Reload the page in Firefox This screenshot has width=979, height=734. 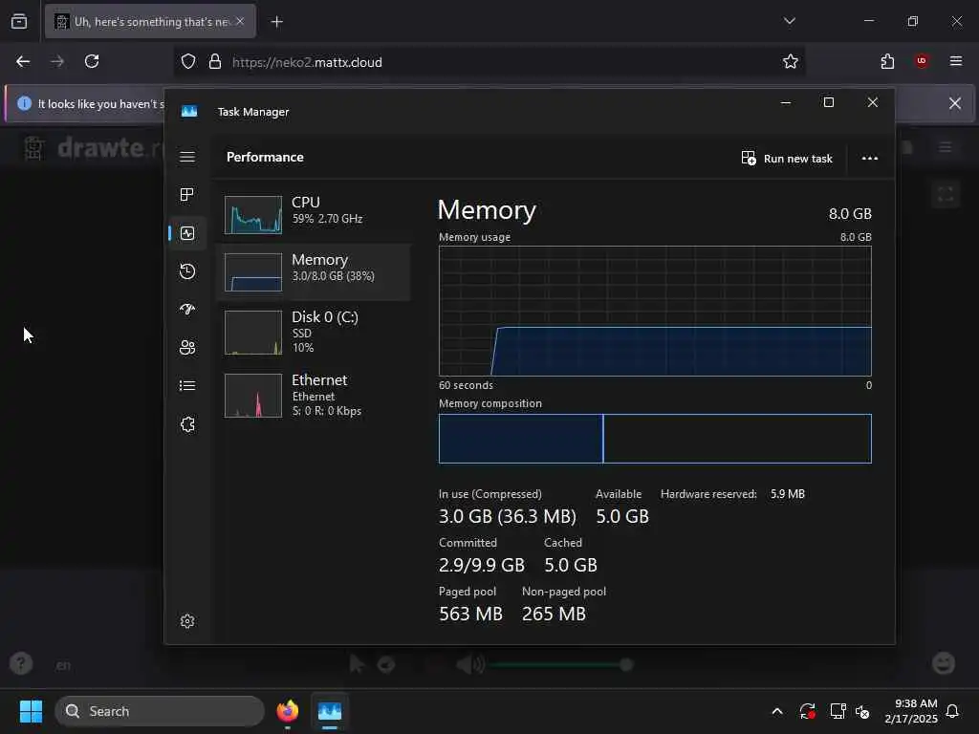tap(92, 61)
